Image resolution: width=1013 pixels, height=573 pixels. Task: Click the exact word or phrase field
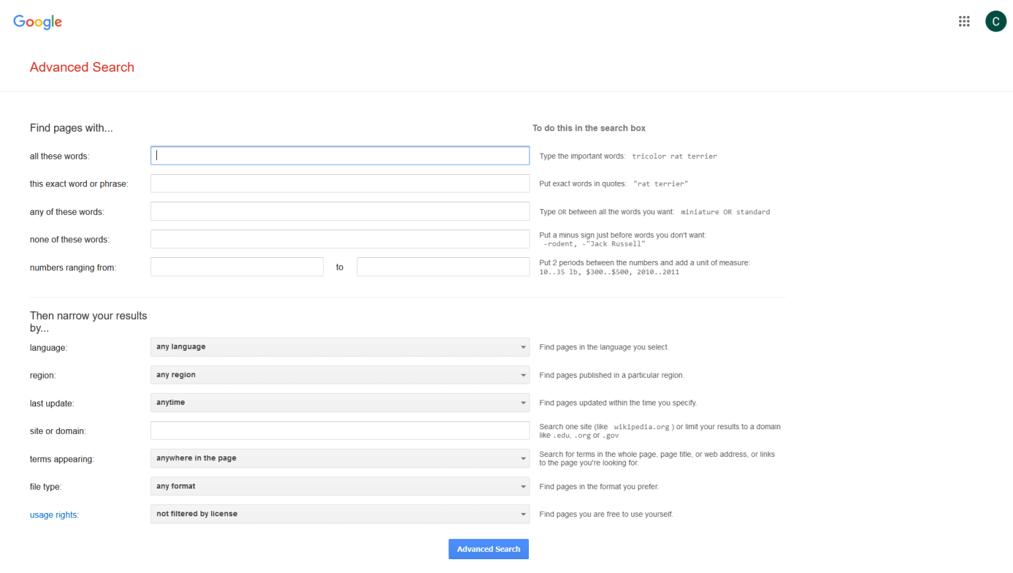point(340,183)
